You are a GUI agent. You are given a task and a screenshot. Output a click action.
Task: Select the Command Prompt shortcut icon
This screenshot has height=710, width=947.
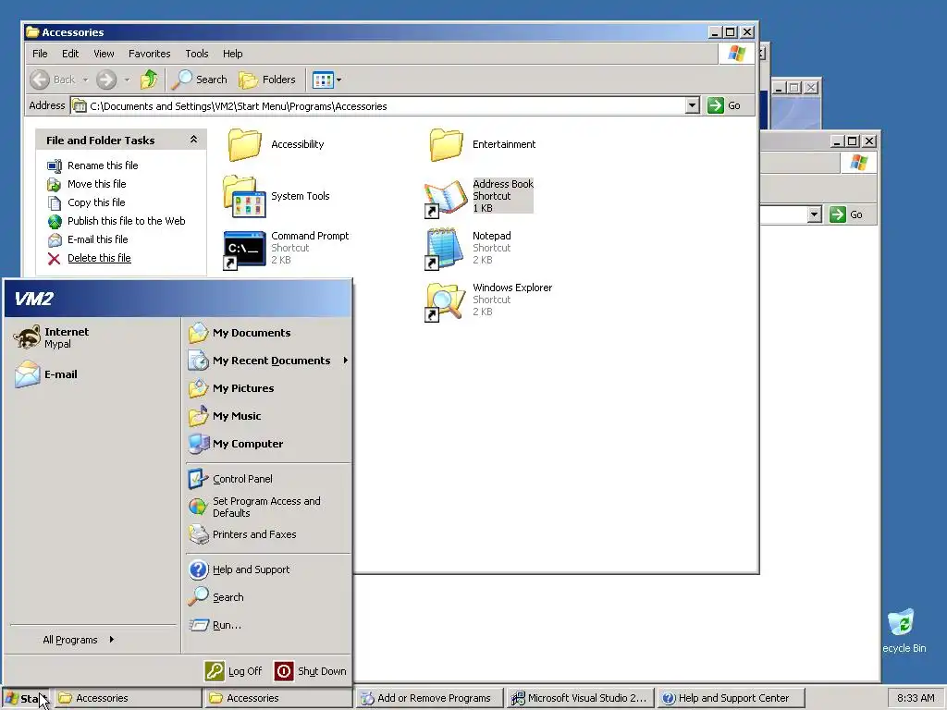pos(244,250)
